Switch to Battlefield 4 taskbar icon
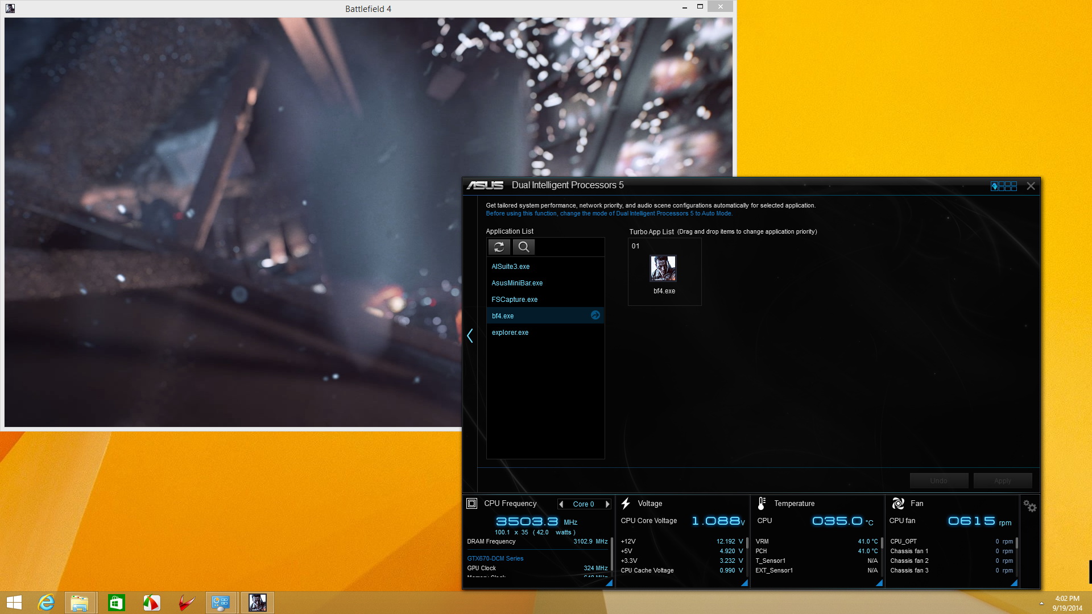Viewport: 1092px width, 614px height. click(258, 603)
